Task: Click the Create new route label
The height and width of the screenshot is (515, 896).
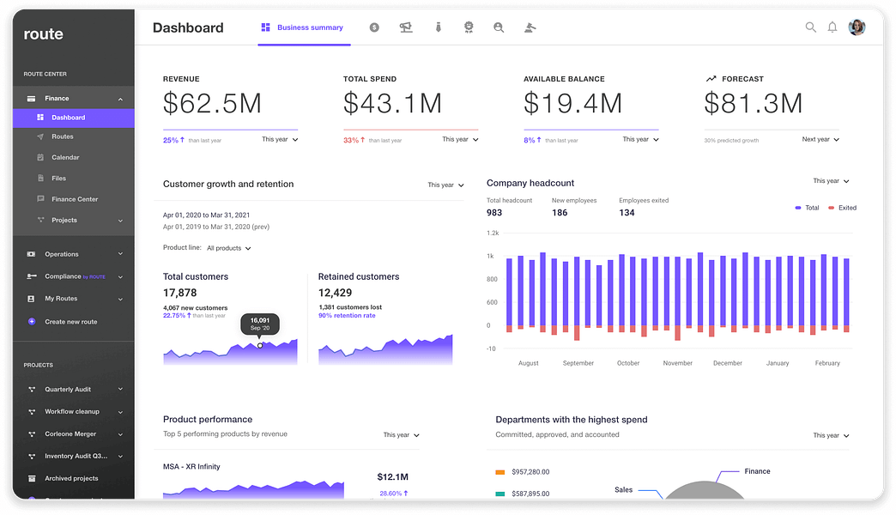Action: coord(71,322)
